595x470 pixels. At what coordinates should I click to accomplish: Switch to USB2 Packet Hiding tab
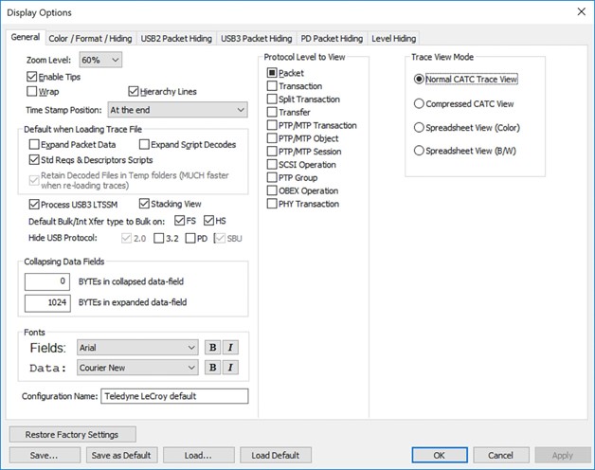click(x=176, y=38)
